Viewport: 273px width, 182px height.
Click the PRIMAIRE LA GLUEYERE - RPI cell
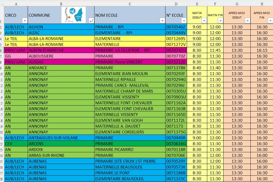pos(130,50)
